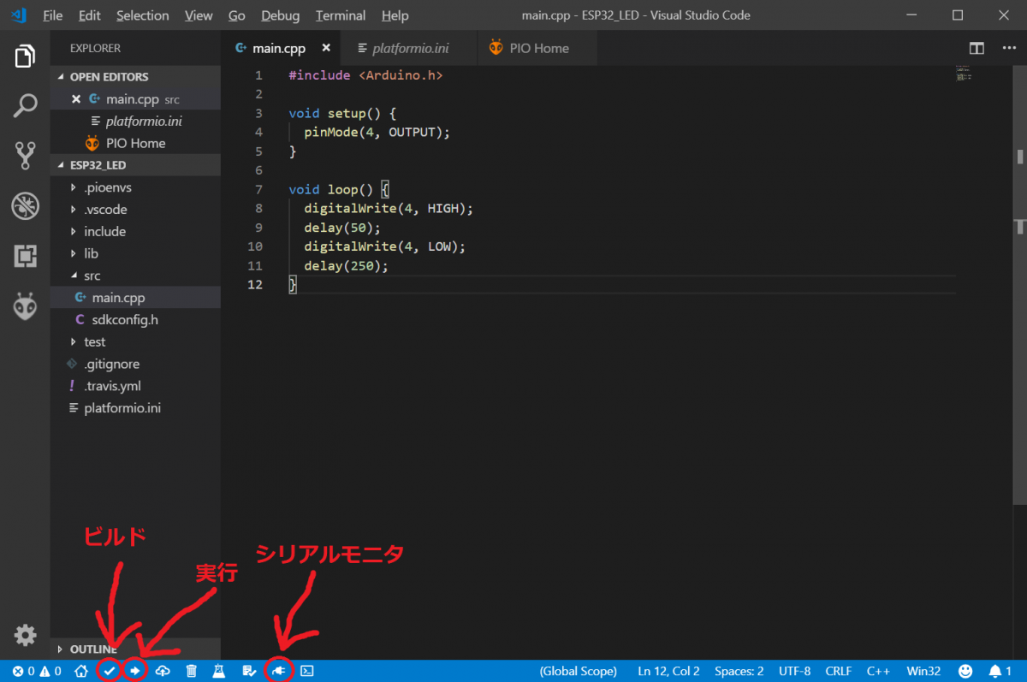Open the Explorer view in activity bar
The width and height of the screenshot is (1027, 682).
click(25, 57)
